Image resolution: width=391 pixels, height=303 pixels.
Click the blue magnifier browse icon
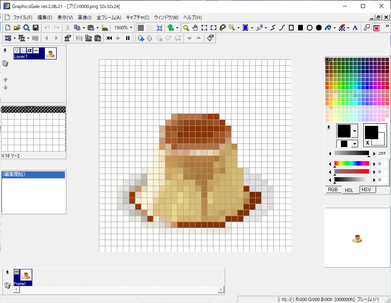(26, 28)
